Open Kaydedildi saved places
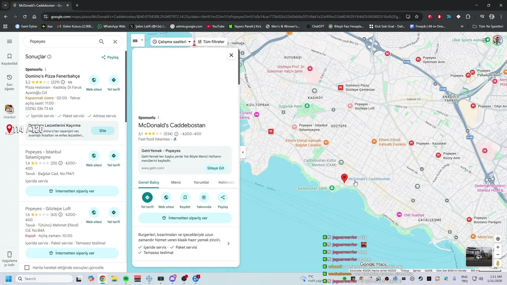This screenshot has width=507, height=285. pos(10,59)
